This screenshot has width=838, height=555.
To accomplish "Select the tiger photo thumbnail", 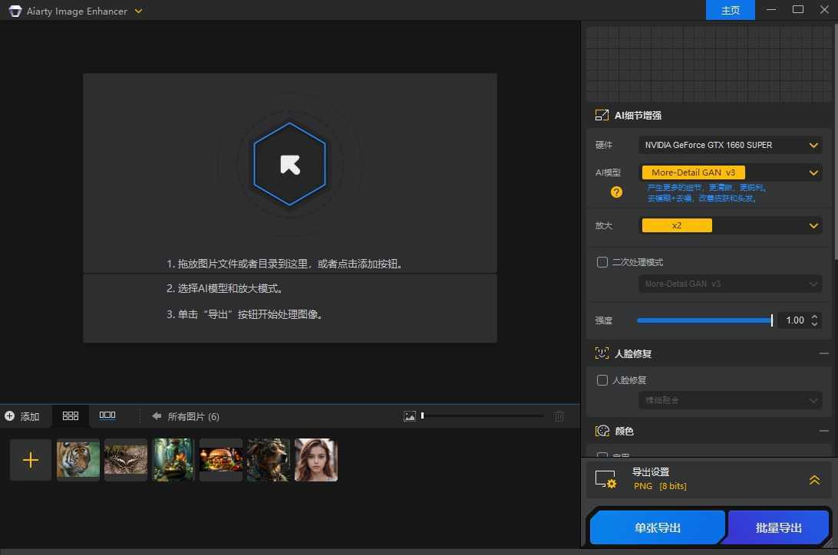I will click(78, 459).
